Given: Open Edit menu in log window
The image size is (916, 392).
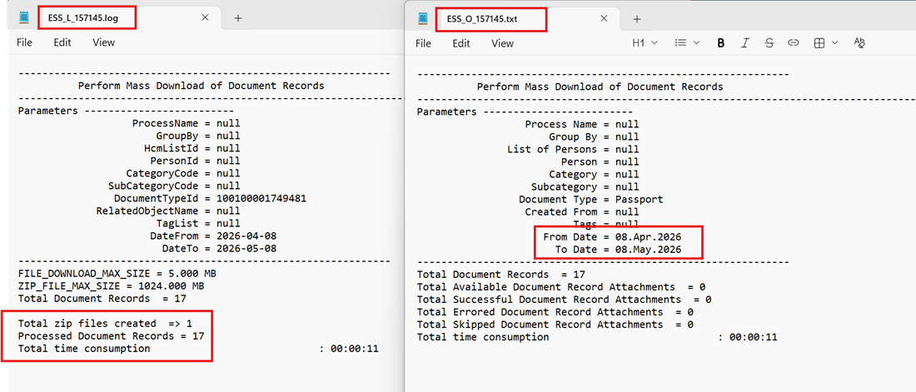Looking at the screenshot, I should click(x=62, y=42).
